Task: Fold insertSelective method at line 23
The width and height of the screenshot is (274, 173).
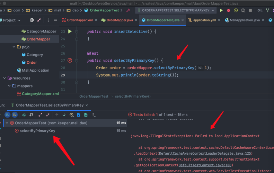Action: point(77,31)
